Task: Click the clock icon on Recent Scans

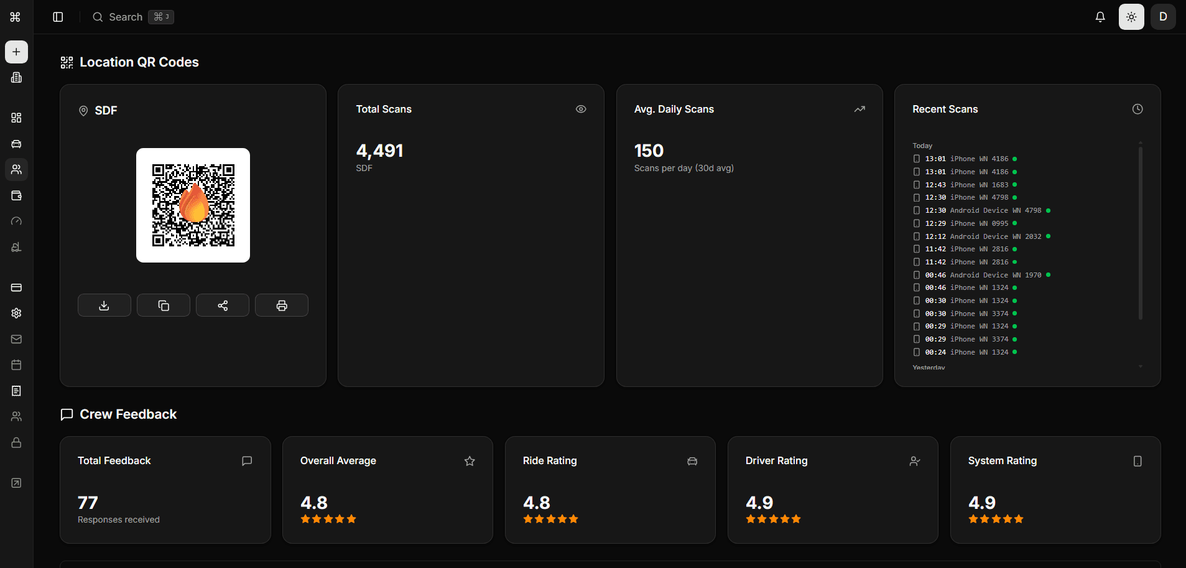Action: tap(1137, 109)
